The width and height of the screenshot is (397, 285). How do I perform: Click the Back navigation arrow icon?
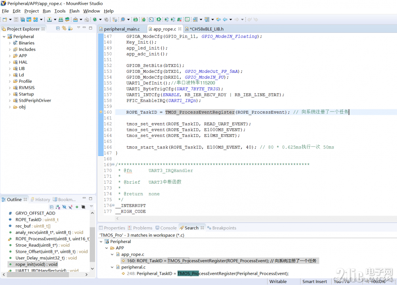[x=225, y=19]
